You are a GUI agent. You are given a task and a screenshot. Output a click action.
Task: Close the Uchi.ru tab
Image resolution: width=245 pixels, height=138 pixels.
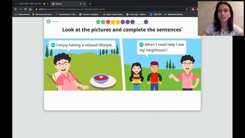point(84,4)
